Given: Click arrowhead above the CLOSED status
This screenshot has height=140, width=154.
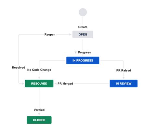Looking at the screenshot, I should pyautogui.click(x=39, y=114).
